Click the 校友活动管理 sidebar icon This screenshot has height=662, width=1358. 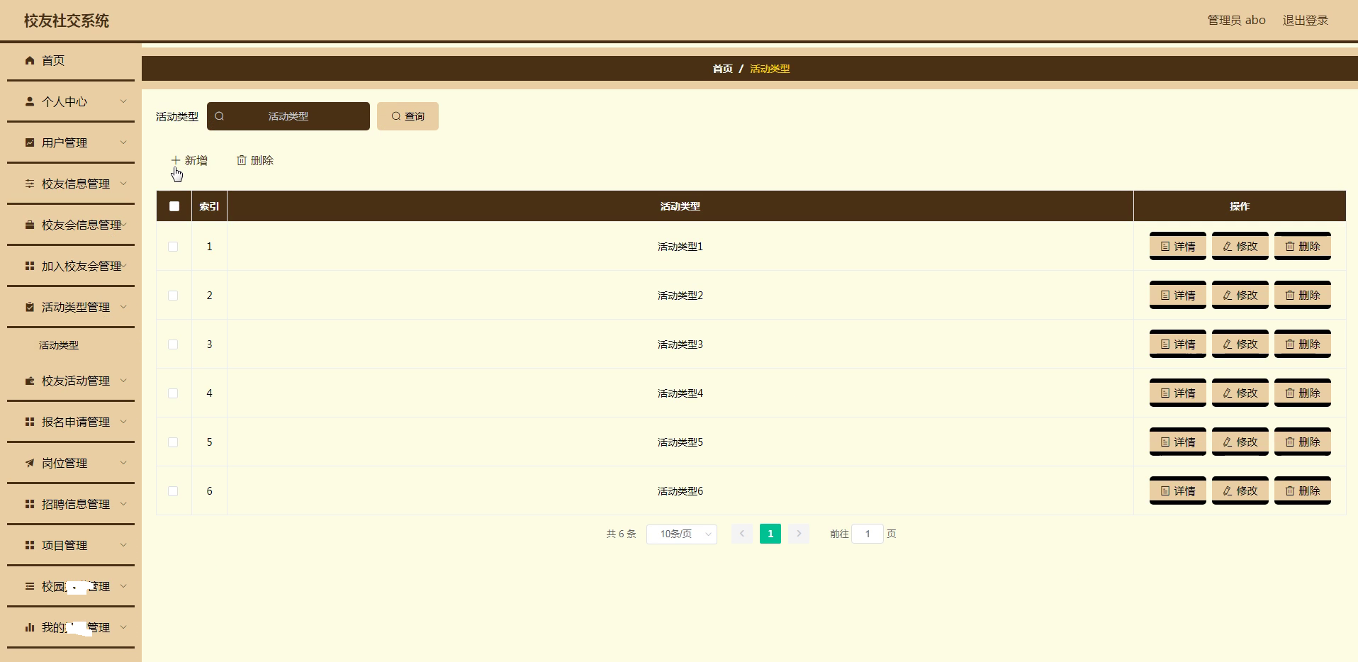(30, 381)
